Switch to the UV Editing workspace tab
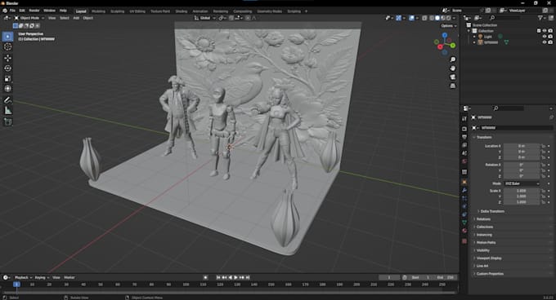This screenshot has height=300, width=556. coord(137,11)
